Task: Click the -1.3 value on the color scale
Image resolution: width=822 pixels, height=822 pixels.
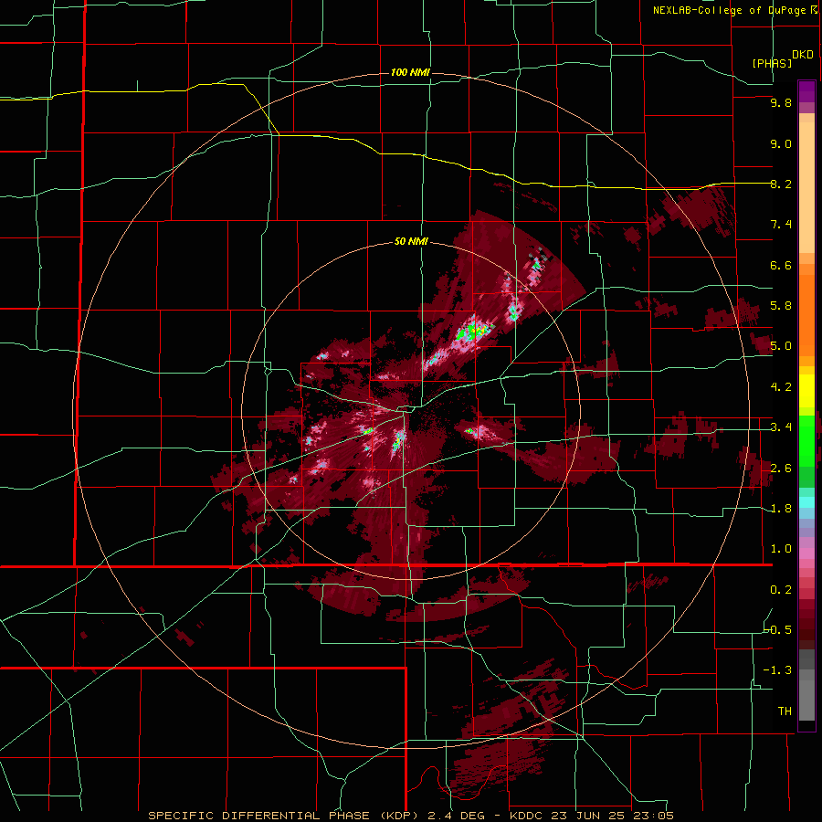Action: [777, 670]
